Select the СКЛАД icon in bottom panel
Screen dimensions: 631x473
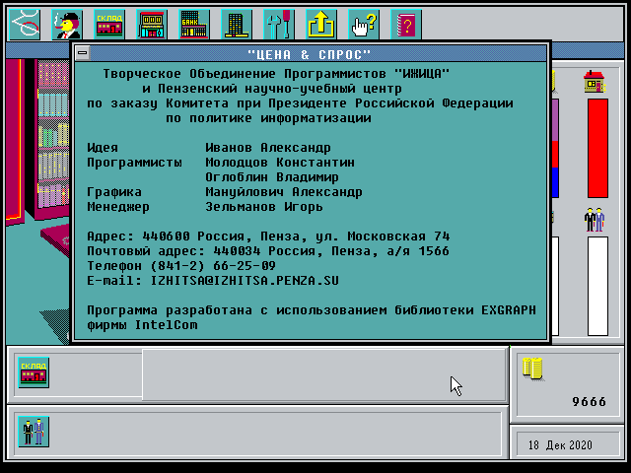click(34, 372)
